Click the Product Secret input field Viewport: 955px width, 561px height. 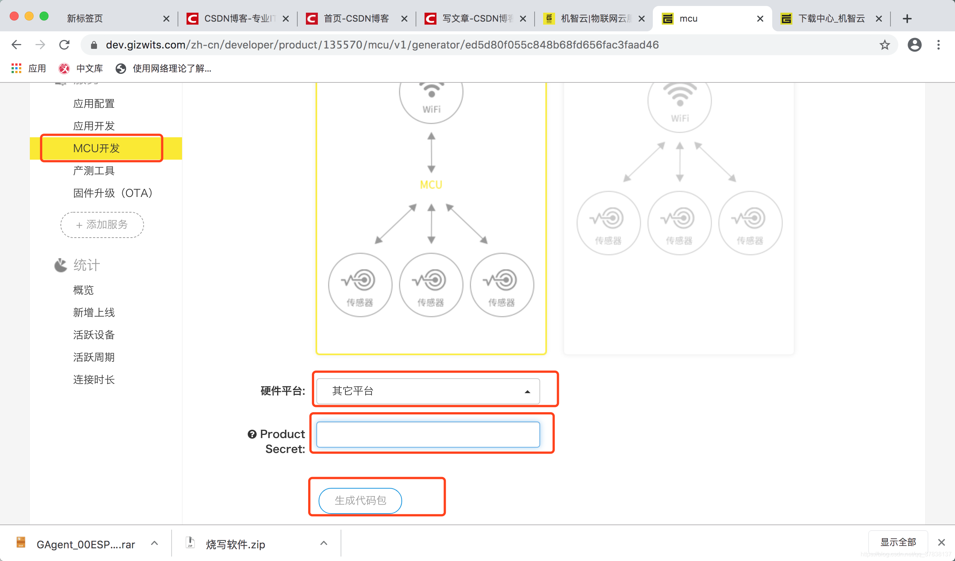click(428, 435)
